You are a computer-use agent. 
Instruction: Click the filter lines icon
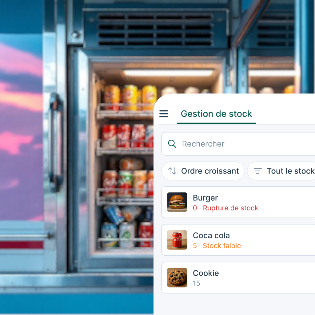[257, 171]
